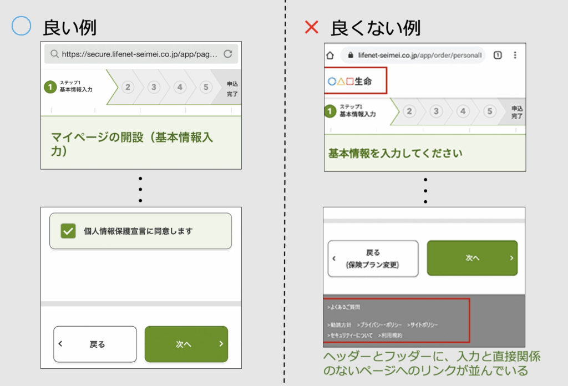This screenshot has height=386, width=568.
Task: Select step 5 in the left step indicator
Action: click(205, 87)
